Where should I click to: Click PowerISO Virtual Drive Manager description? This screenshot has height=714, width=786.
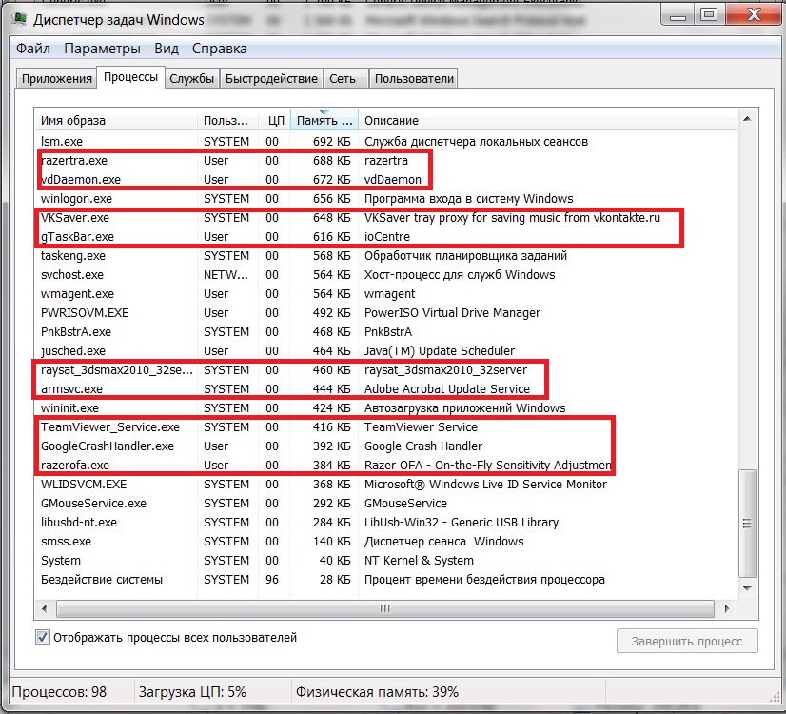tap(452, 313)
